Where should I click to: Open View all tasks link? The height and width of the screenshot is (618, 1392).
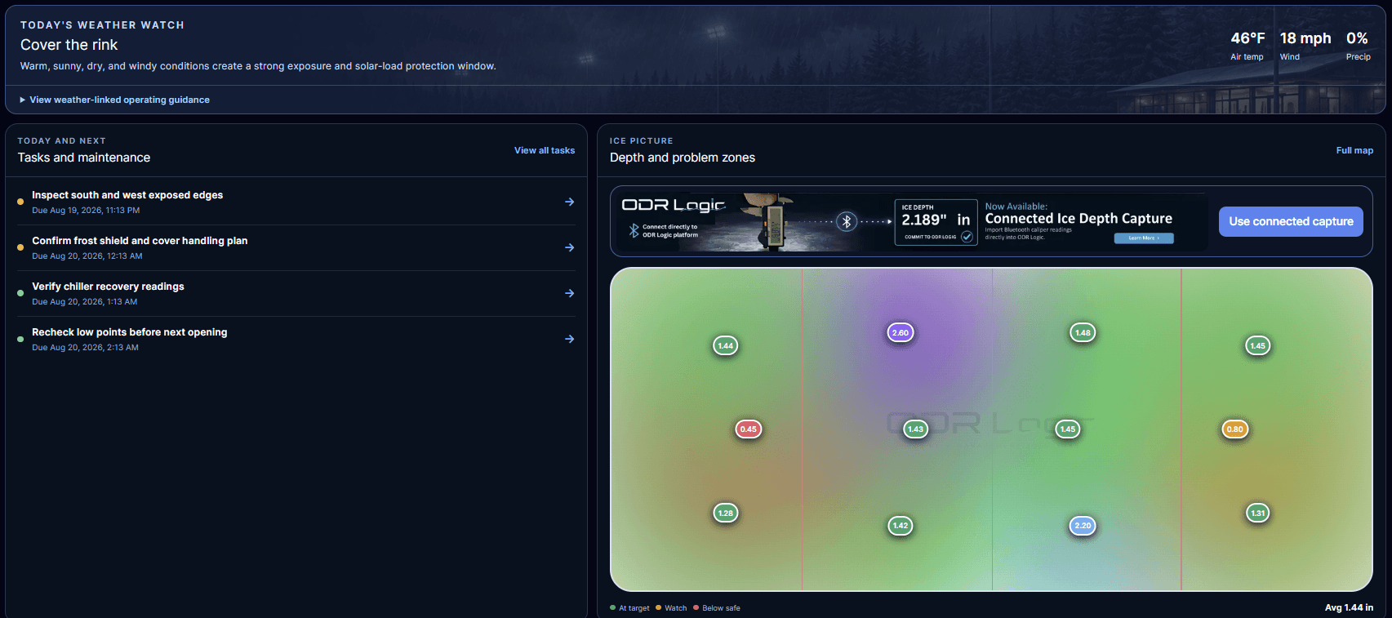545,150
